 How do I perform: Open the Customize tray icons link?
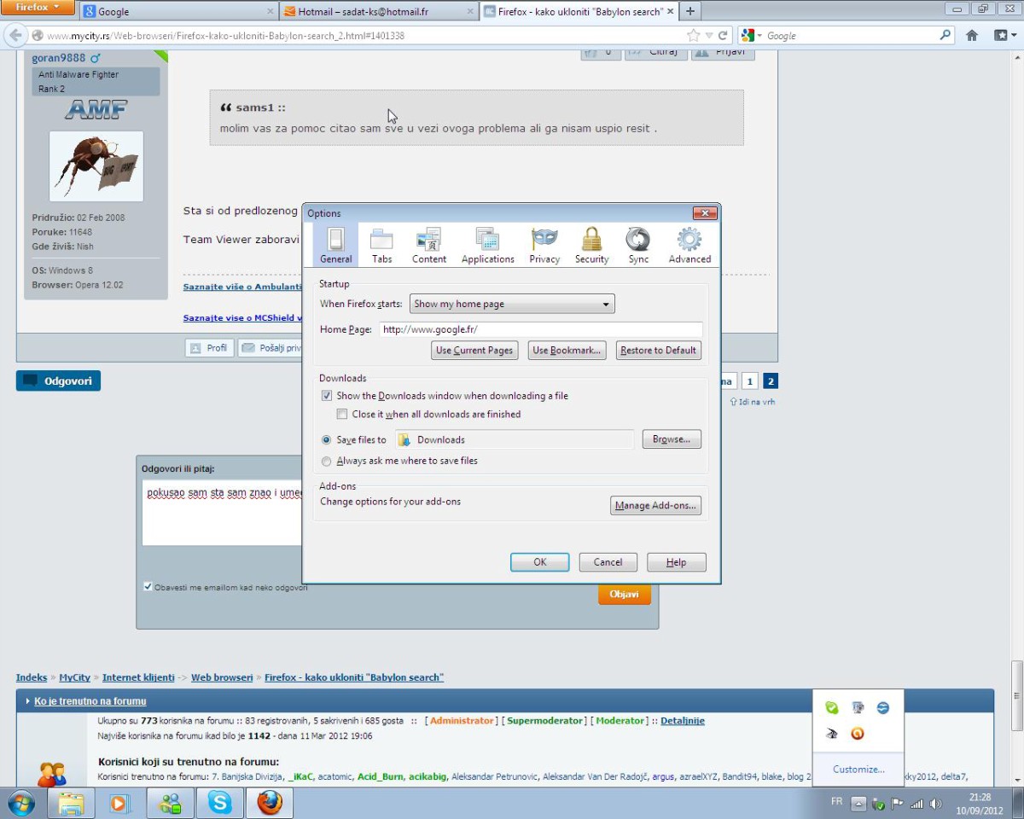[858, 770]
